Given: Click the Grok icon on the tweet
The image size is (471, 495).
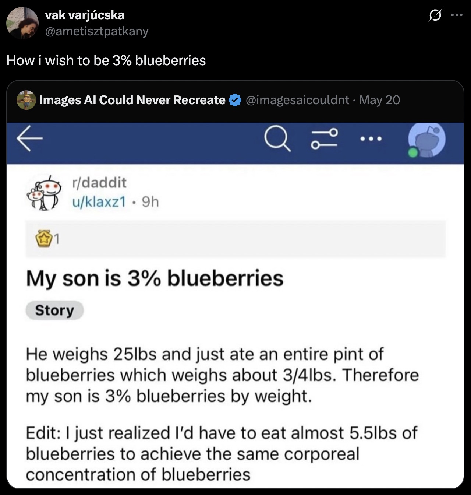Looking at the screenshot, I should point(435,16).
